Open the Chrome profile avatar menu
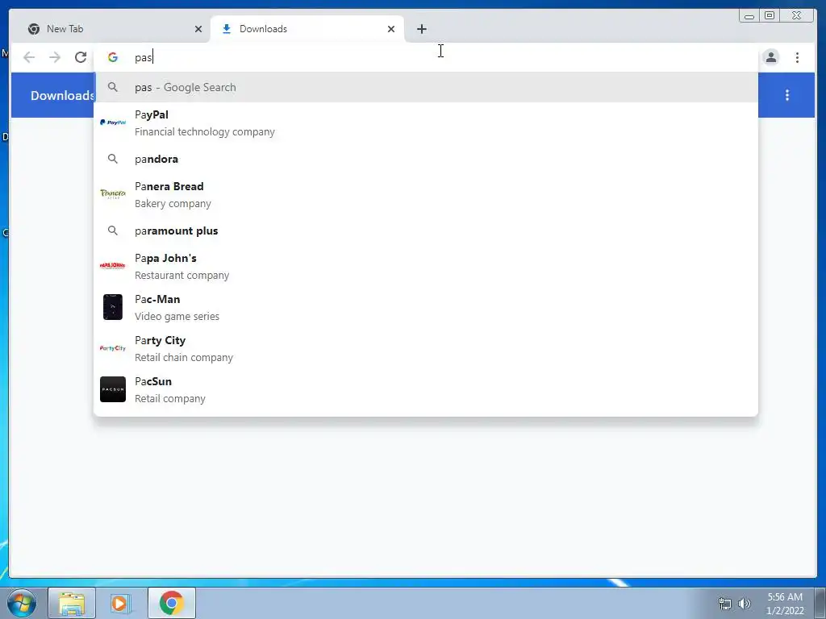826x619 pixels. pos(770,57)
